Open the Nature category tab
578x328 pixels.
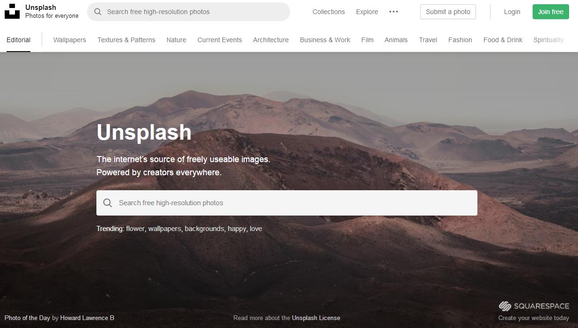[176, 40]
